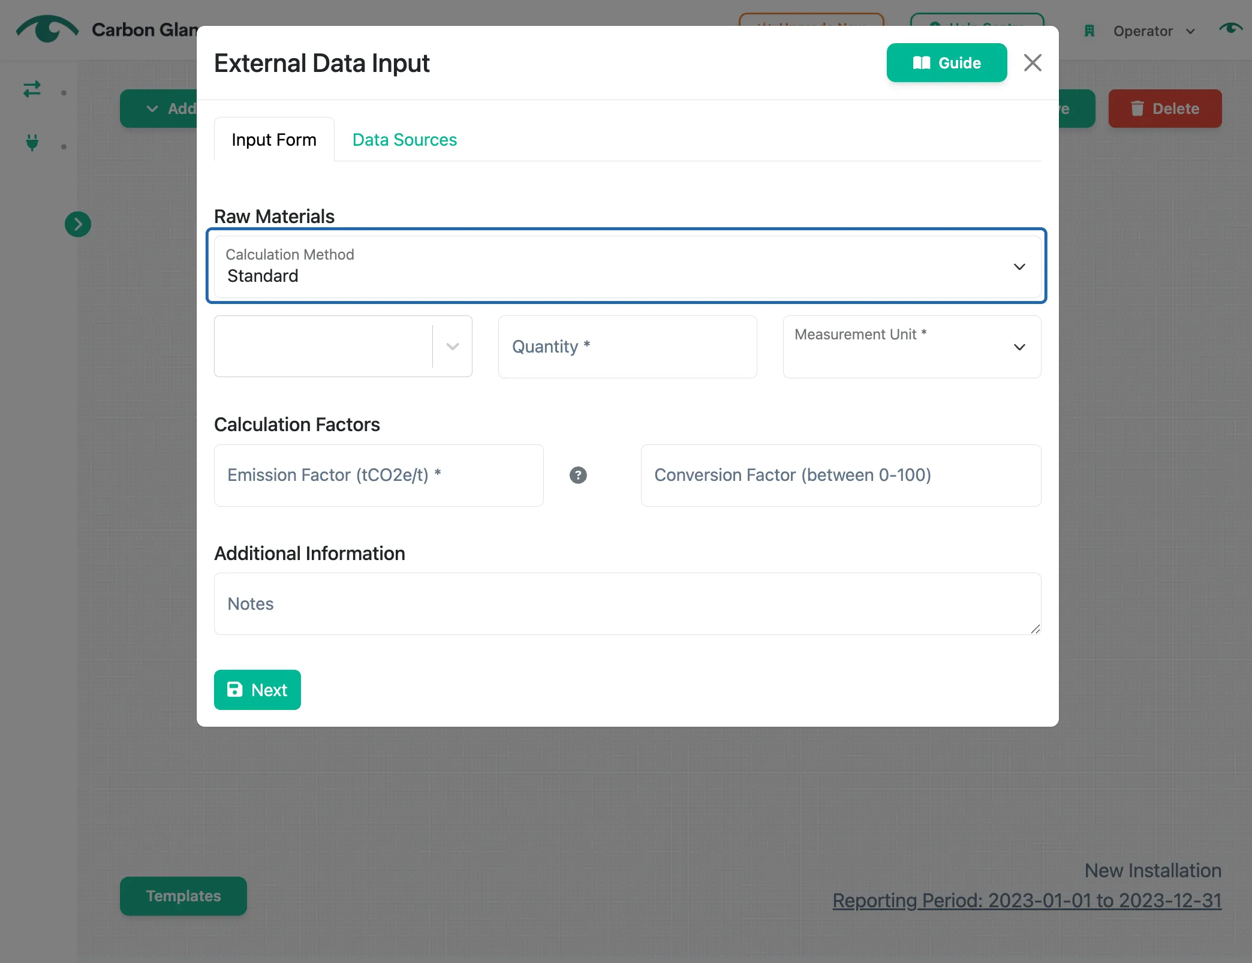Click the Next button

(x=257, y=690)
